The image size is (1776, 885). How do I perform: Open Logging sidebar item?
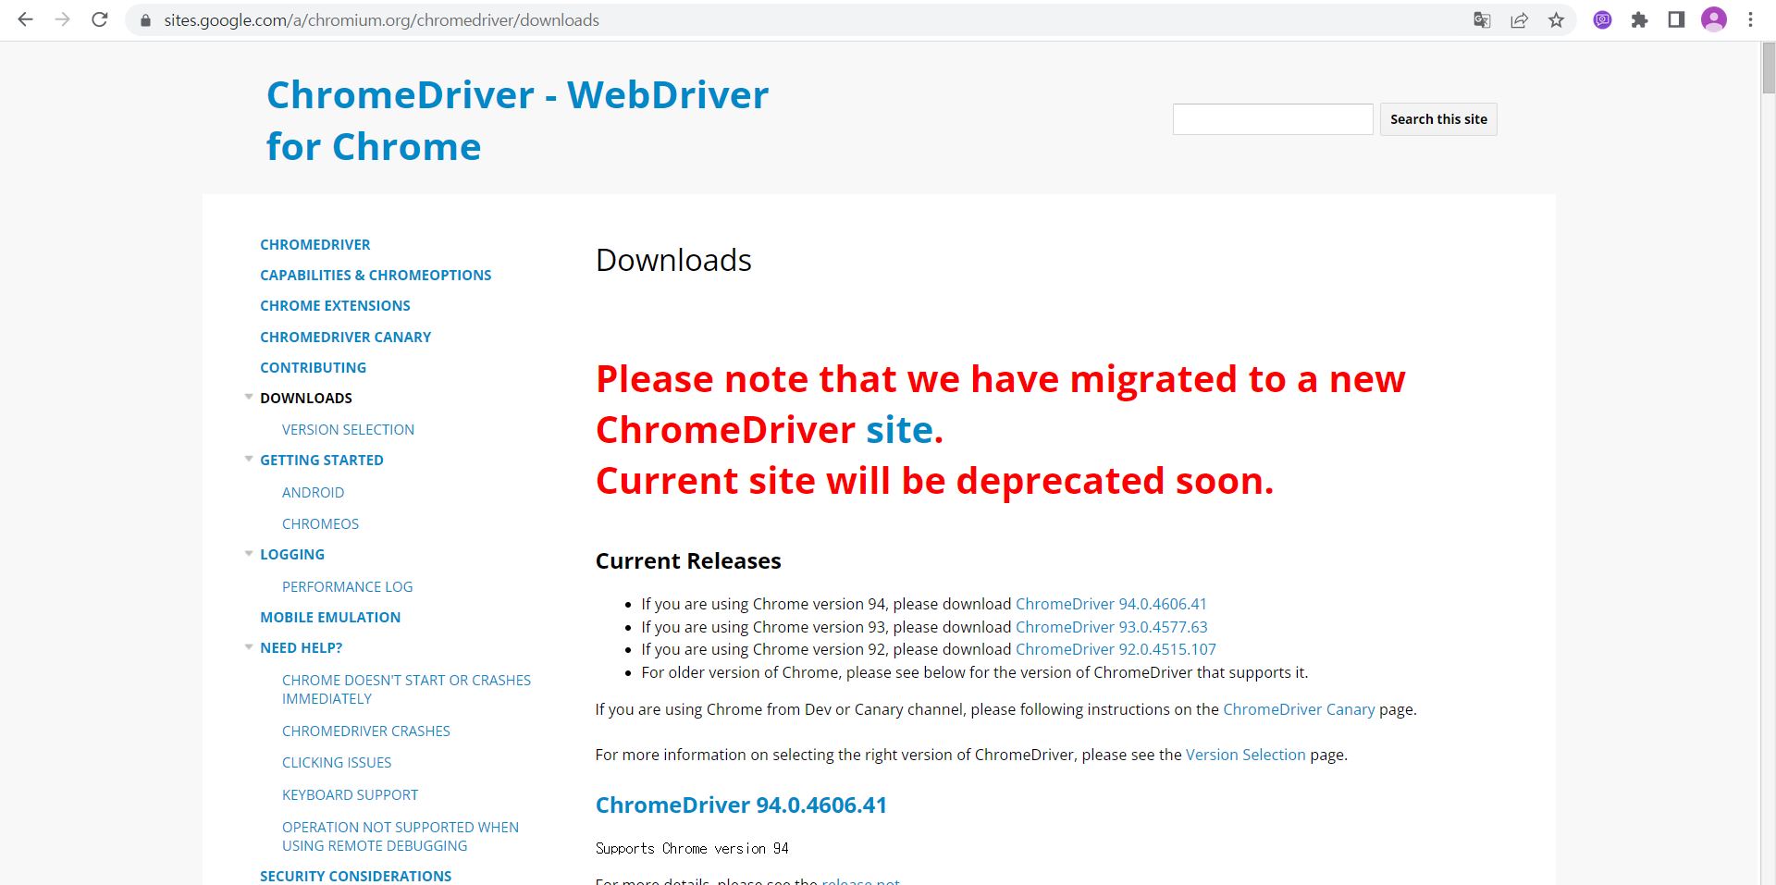292,554
